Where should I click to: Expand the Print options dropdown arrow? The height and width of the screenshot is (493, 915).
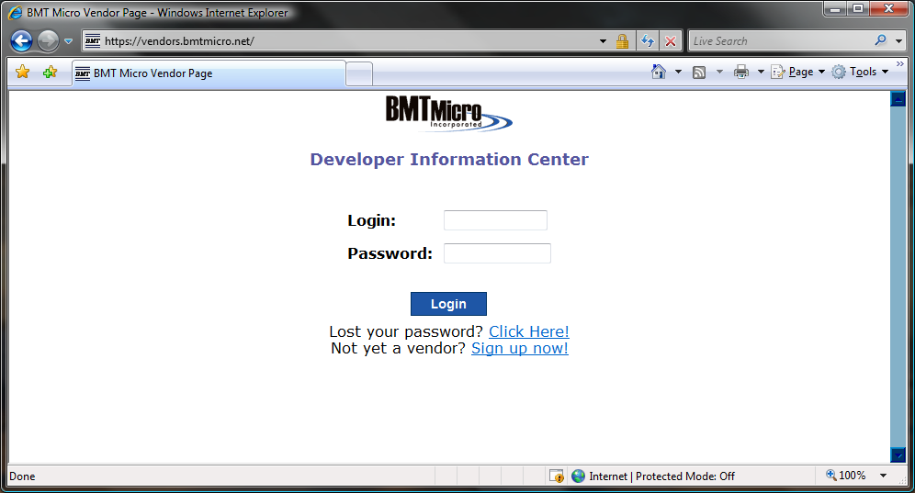click(761, 72)
